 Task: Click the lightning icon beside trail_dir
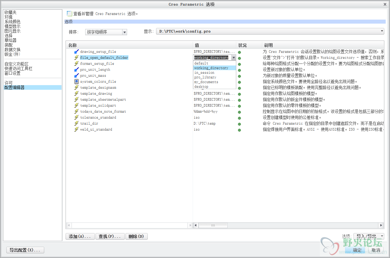[76, 123]
